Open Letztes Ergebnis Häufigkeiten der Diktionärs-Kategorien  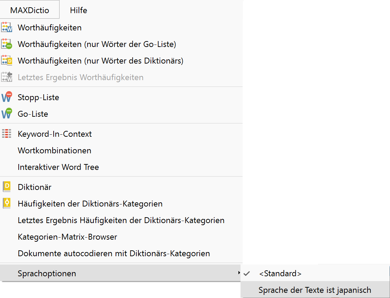pos(121,220)
